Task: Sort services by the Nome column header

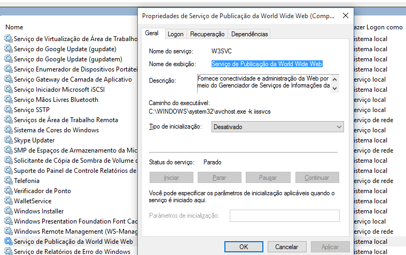Action: click(x=14, y=27)
